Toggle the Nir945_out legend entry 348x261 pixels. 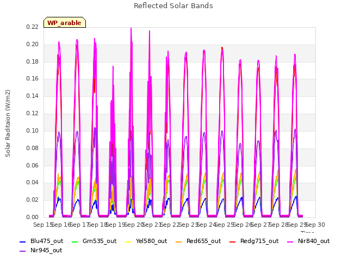[x=41, y=251]
